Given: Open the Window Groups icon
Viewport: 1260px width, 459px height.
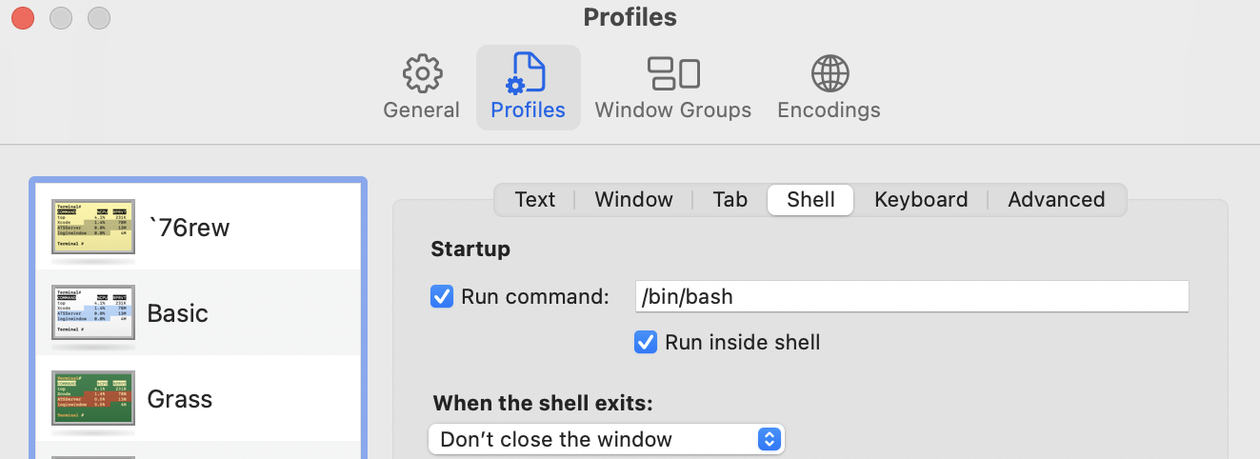Looking at the screenshot, I should tap(673, 73).
